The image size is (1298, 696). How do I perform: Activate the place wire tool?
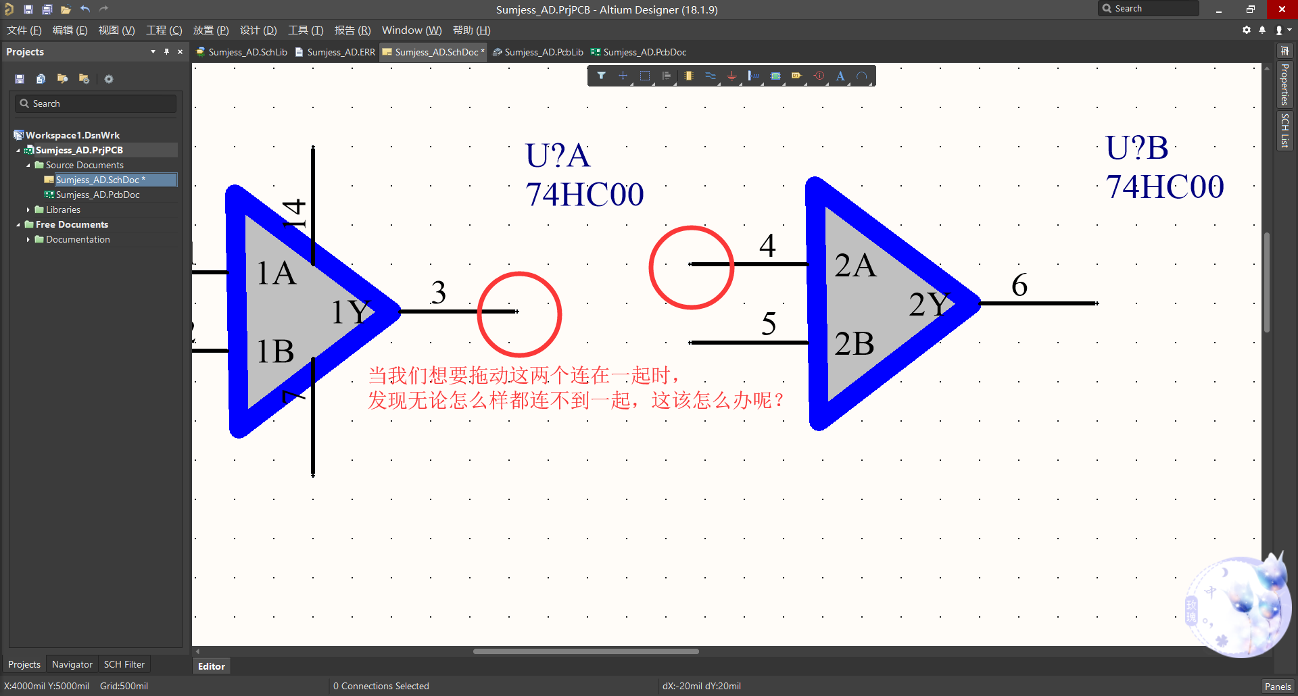(711, 76)
